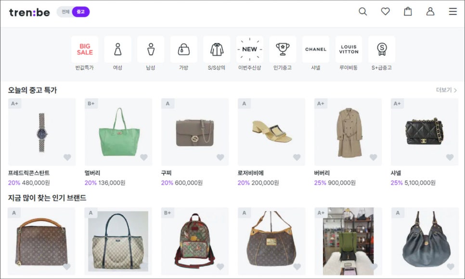Select the 샤넬 CHANEL brand tab
The image size is (465, 279).
point(316,49)
